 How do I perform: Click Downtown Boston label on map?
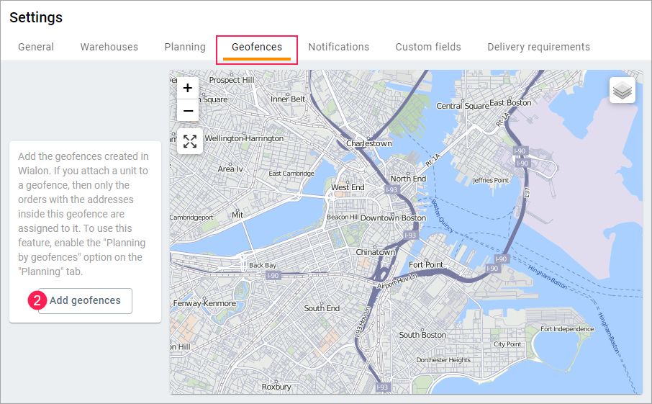tap(393, 217)
